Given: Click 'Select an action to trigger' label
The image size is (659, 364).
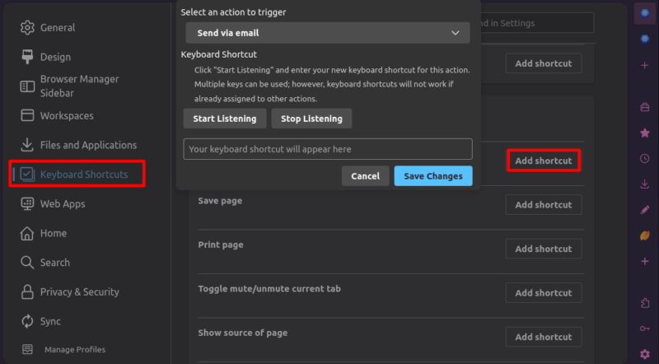Looking at the screenshot, I should pos(233,12).
